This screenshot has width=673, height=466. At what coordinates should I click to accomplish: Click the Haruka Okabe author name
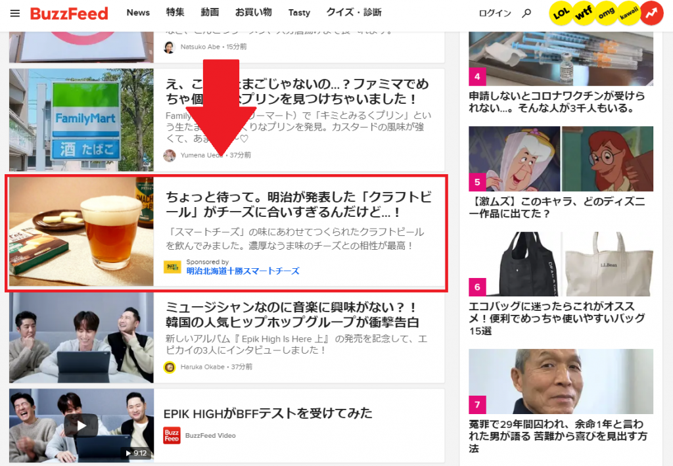(x=202, y=367)
